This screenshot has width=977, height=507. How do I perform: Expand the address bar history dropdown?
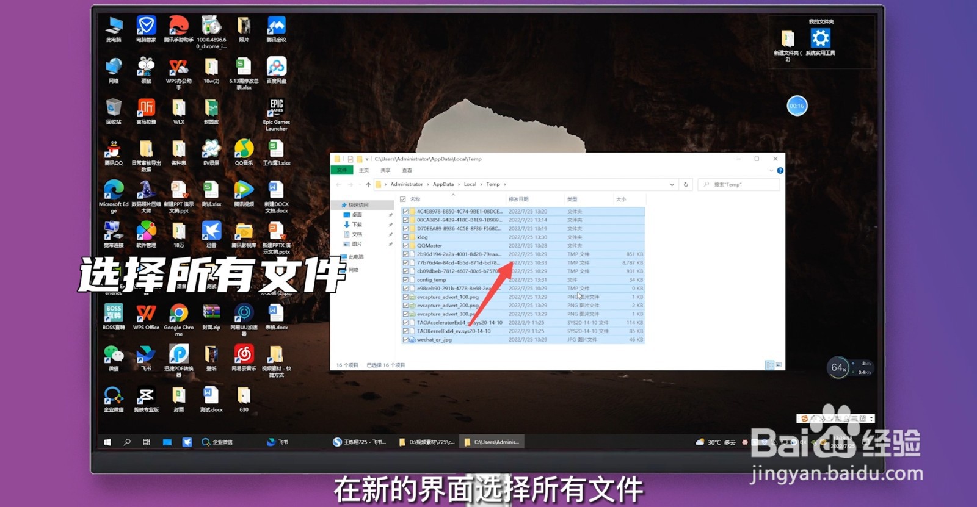tap(672, 184)
